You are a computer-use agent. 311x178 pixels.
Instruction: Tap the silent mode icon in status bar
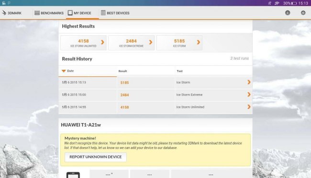coord(269,3)
